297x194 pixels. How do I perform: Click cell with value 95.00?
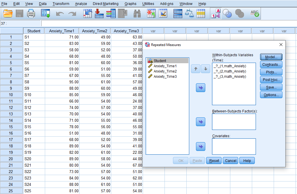62,82
